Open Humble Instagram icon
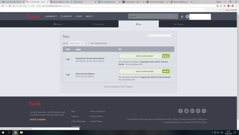Viewport: 239px width, 135px height. click(198, 111)
